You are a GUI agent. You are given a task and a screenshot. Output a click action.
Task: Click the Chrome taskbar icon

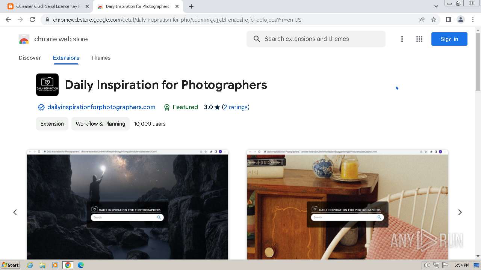point(68,265)
